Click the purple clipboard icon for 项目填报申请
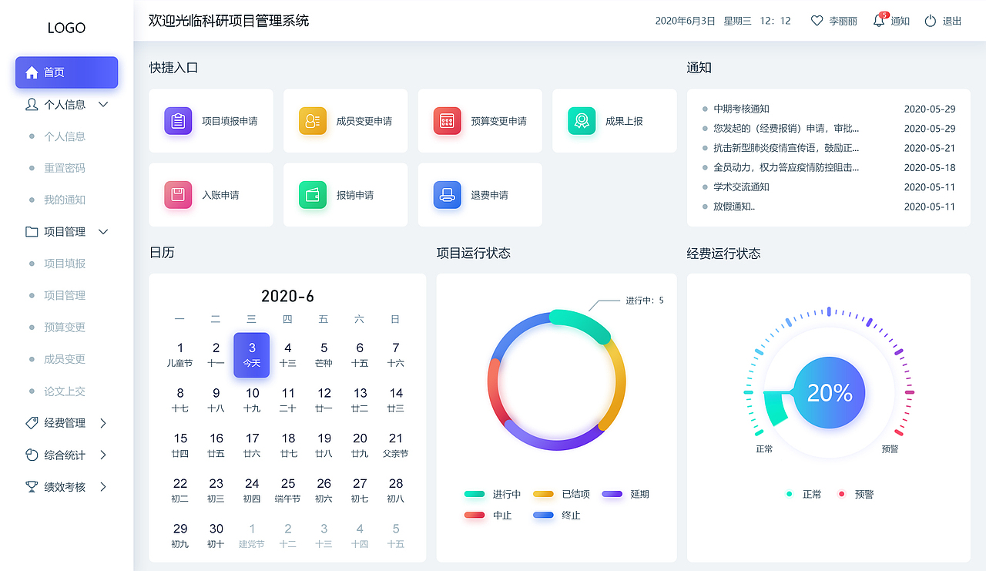 coord(178,121)
